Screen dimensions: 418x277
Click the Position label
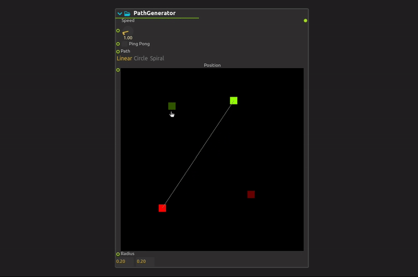pyautogui.click(x=212, y=65)
